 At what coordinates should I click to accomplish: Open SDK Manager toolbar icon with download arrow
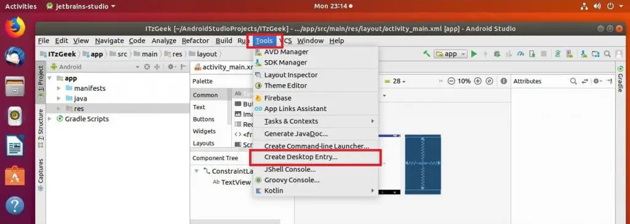click(x=584, y=53)
